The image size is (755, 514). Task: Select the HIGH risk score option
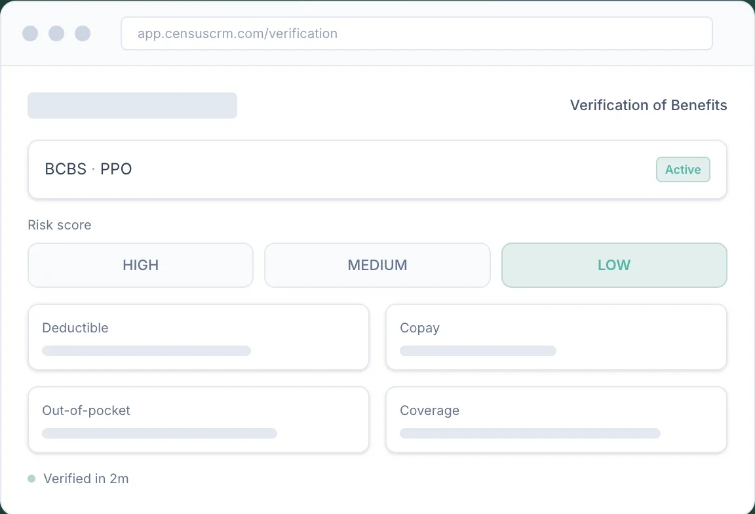coord(141,265)
